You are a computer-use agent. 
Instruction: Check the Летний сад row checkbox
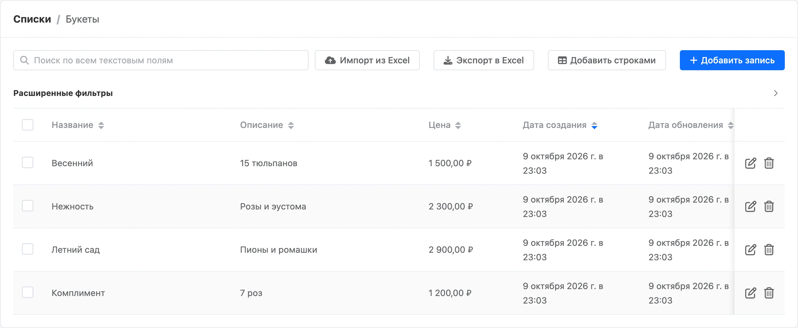point(28,249)
